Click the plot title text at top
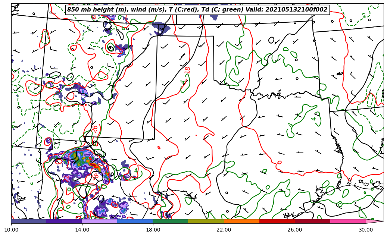387x236 pixels. 197,10
